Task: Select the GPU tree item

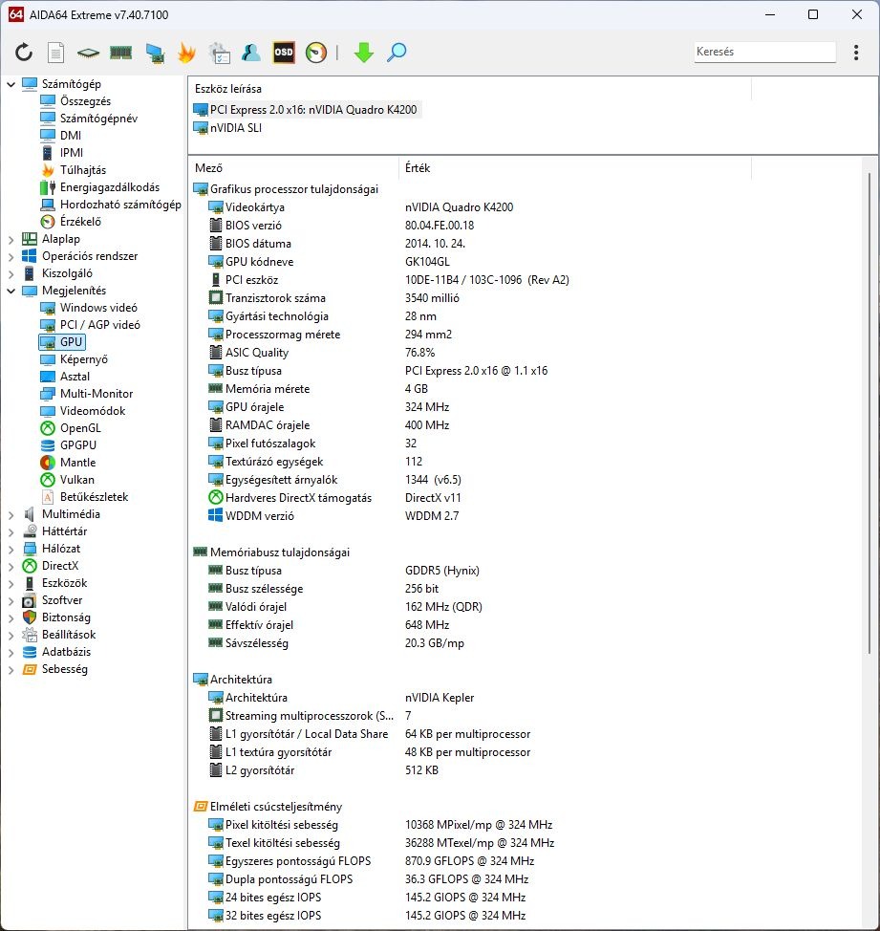Action: (x=71, y=342)
